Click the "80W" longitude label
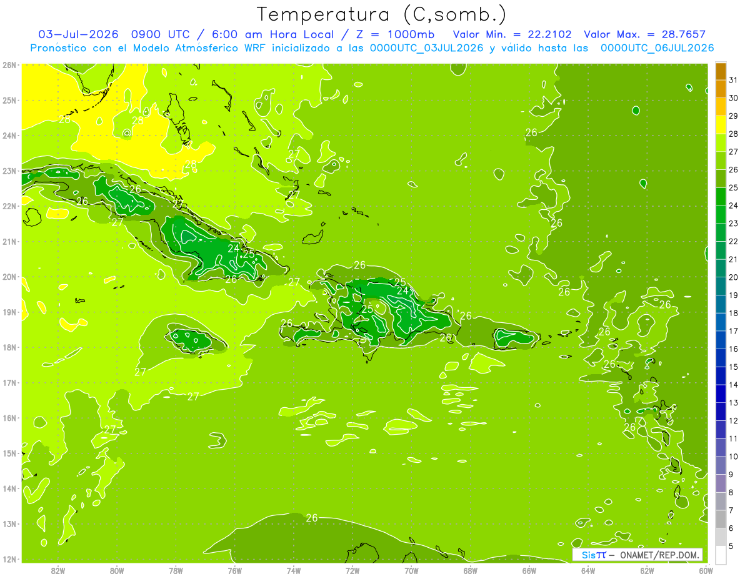750x579 pixels. (x=117, y=570)
